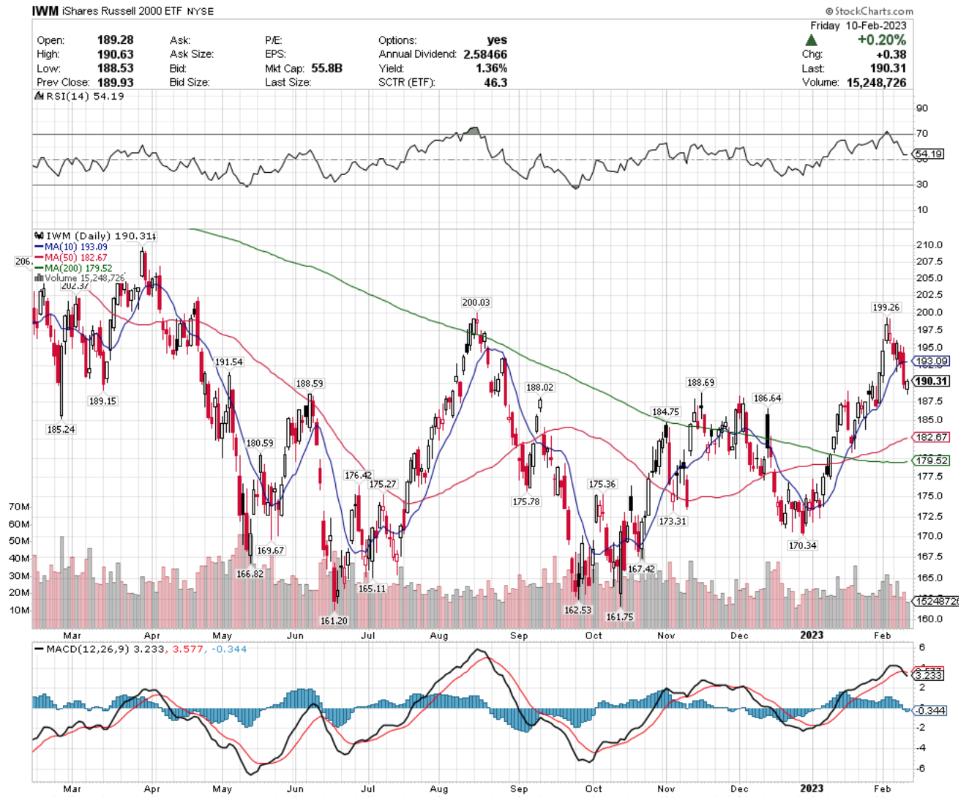Click the IWM ticker symbol title
This screenshot has height=798, width=969.
(45, 11)
